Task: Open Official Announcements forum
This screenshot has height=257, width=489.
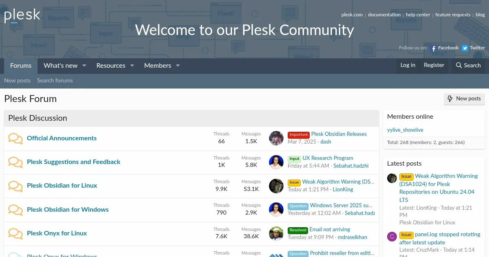Action: pos(62,138)
